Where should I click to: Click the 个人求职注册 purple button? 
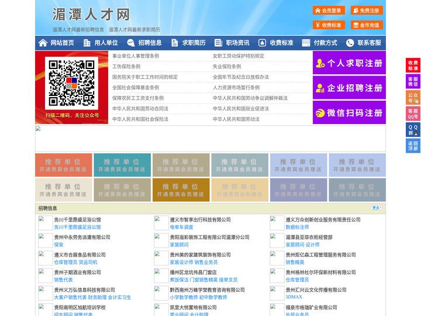pos(349,63)
